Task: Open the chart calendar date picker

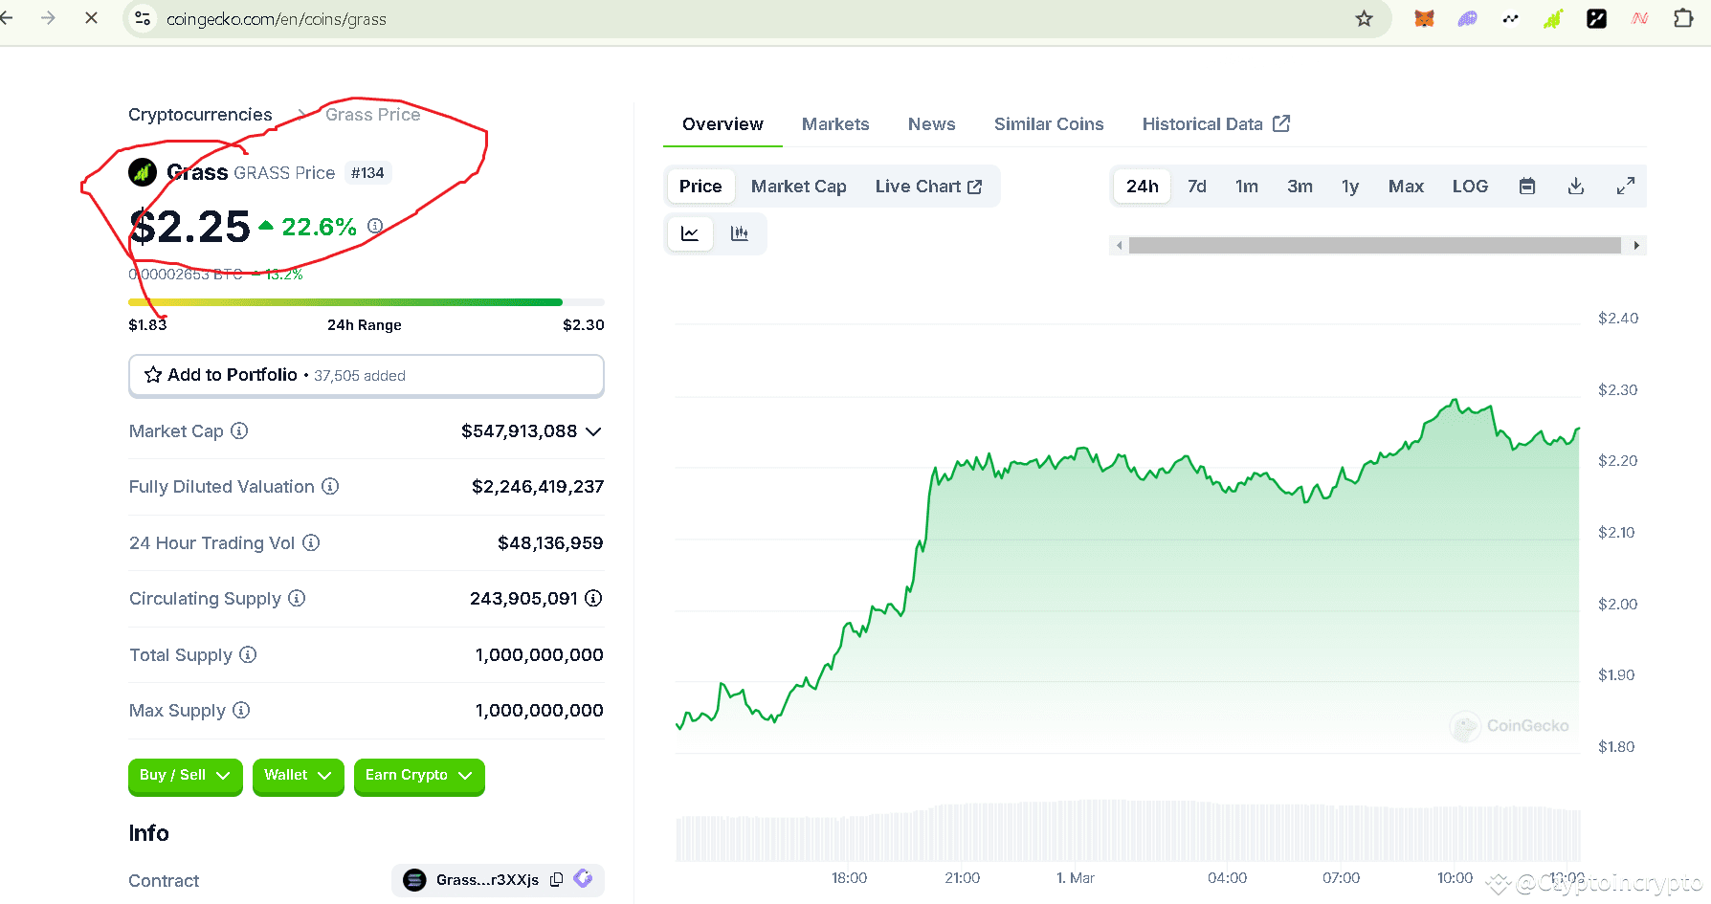Action: coord(1527,186)
